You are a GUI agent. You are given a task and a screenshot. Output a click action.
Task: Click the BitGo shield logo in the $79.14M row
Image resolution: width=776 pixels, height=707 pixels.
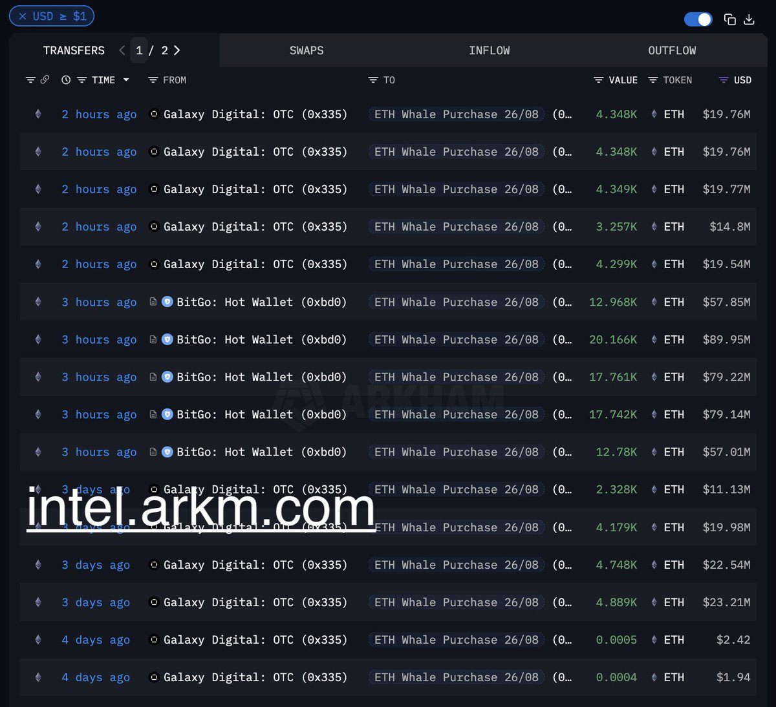[167, 414]
